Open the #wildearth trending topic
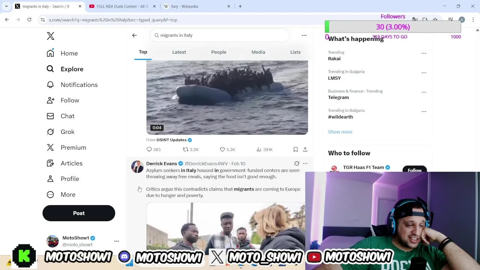 [340, 117]
